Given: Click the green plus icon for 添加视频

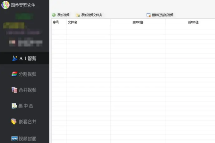Looking at the screenshot, I should click(x=54, y=15).
